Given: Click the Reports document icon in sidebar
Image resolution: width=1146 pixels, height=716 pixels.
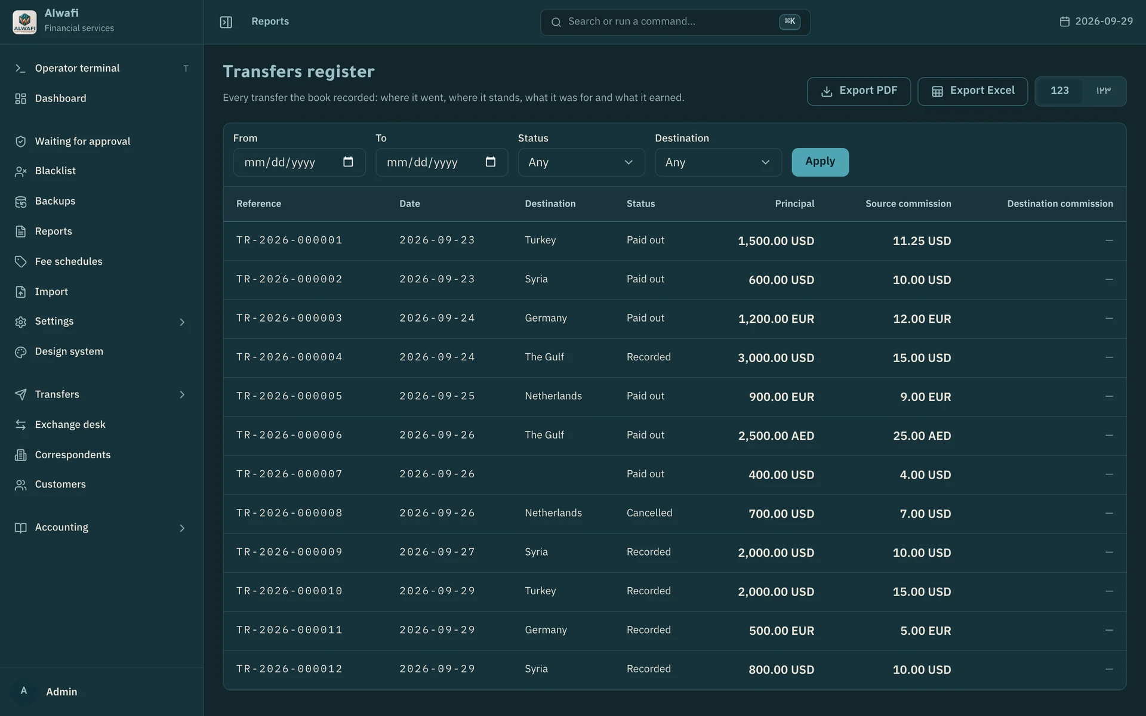Looking at the screenshot, I should 20,232.
